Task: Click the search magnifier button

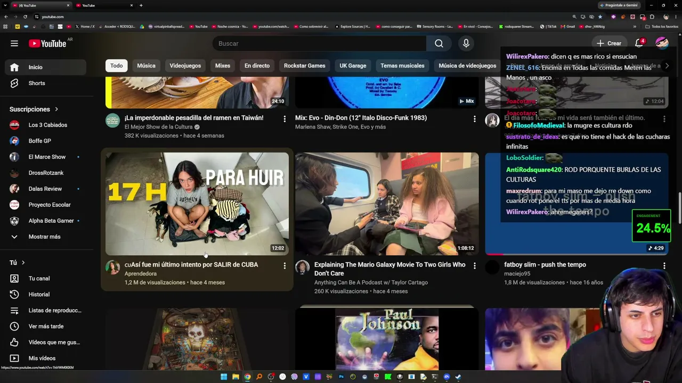Action: click(439, 44)
